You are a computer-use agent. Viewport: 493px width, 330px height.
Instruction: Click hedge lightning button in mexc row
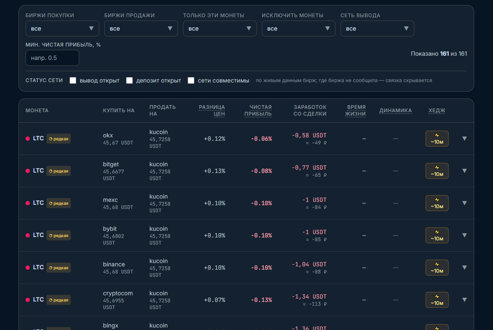(x=437, y=203)
